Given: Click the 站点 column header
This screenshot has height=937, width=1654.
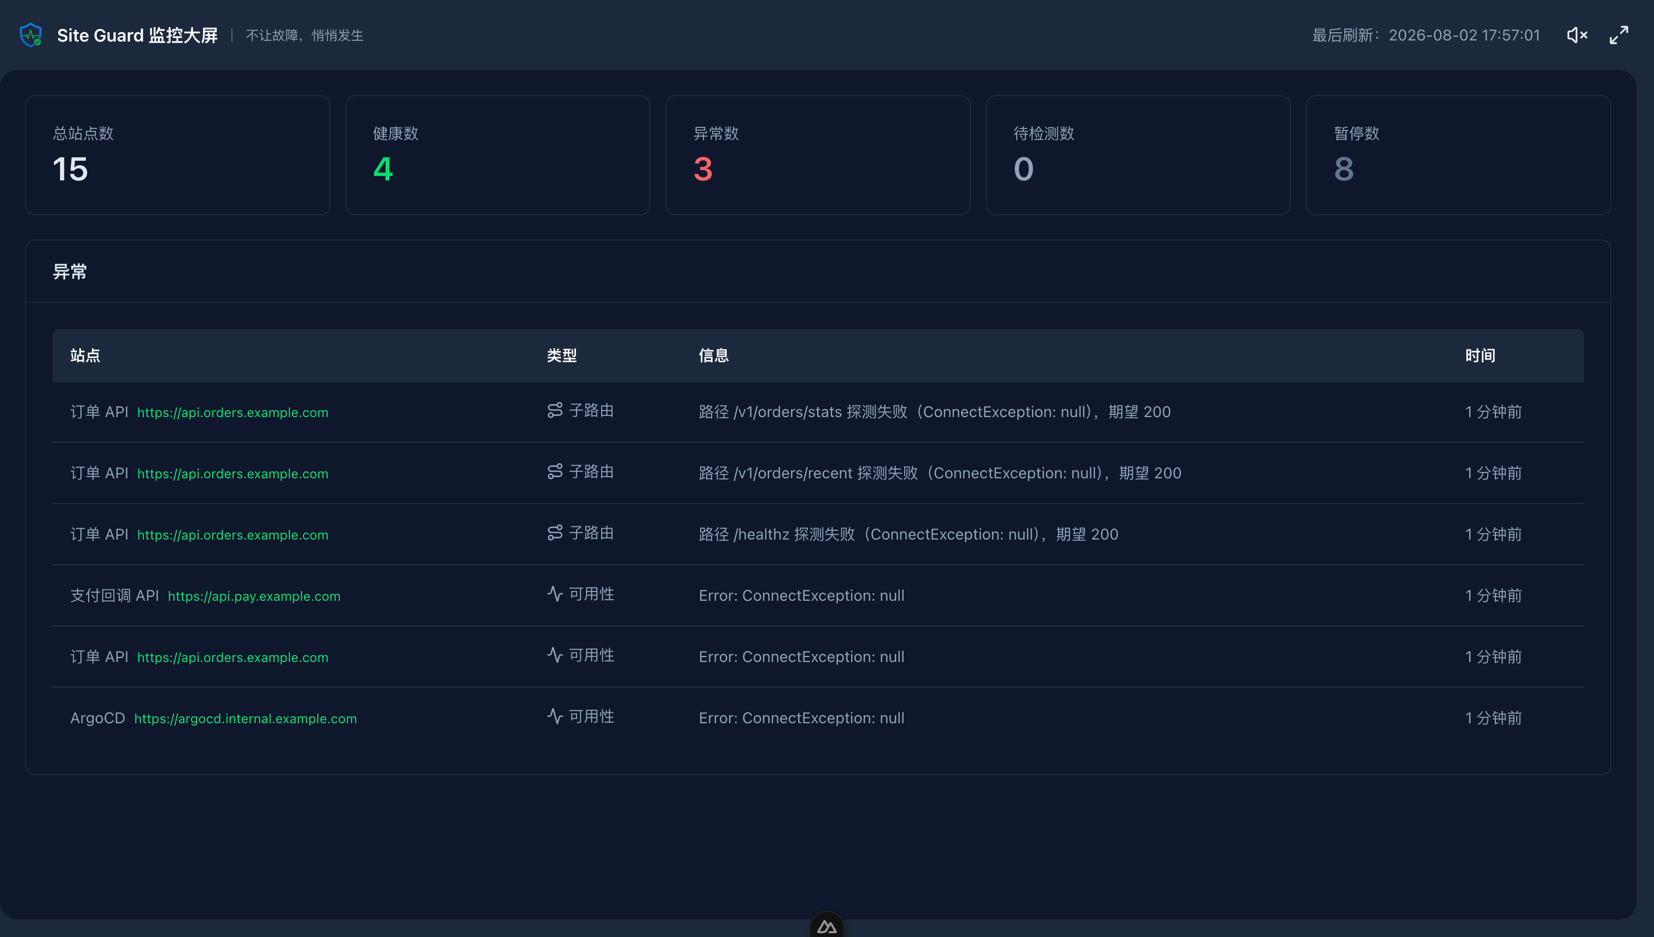Looking at the screenshot, I should click(85, 355).
